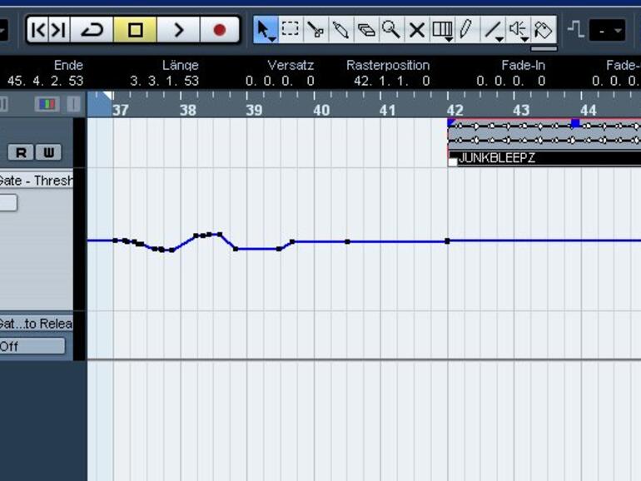This screenshot has height=481, width=641.
Task: Select automation point at bar 42
Action: 447,241
